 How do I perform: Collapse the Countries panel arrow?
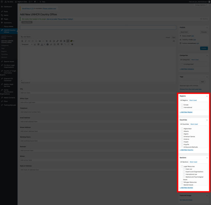point(207,120)
